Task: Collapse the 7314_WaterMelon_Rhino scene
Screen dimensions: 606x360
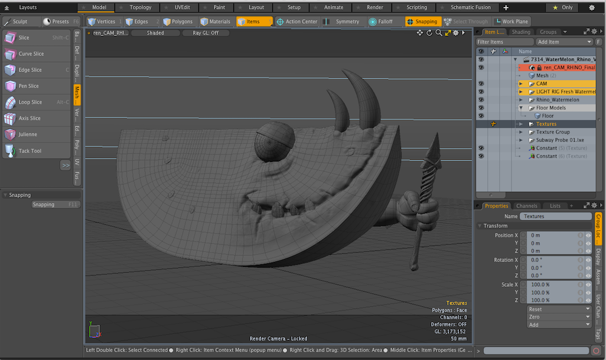Action: point(515,60)
